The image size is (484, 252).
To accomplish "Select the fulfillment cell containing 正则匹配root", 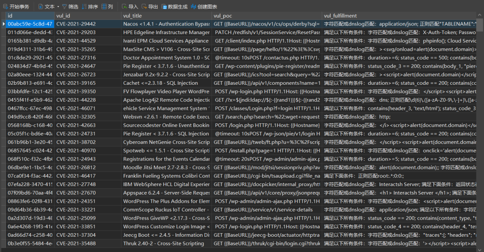I will tap(399, 176).
